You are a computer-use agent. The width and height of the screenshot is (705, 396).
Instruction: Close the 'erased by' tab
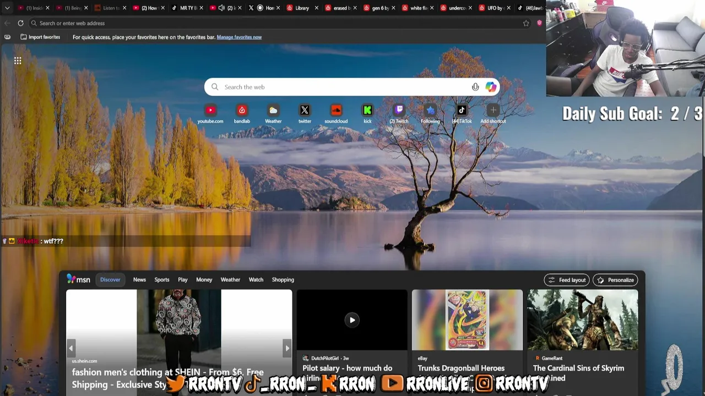coord(355,8)
